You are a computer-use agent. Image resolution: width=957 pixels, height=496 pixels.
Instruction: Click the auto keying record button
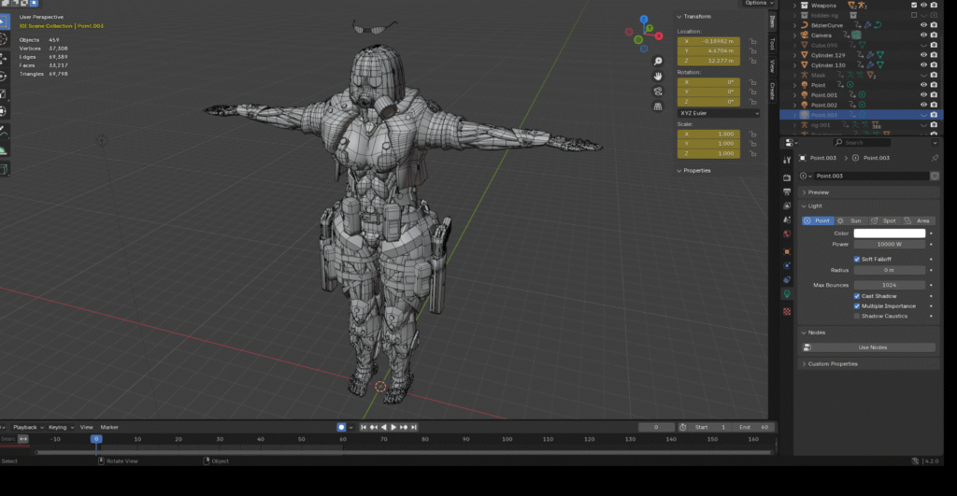[x=341, y=427]
